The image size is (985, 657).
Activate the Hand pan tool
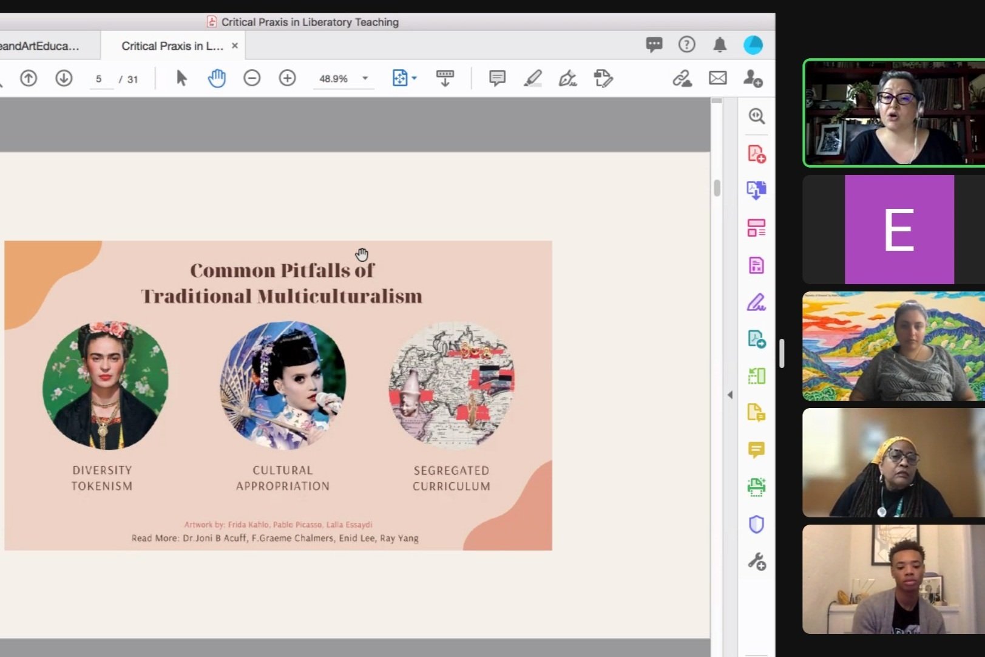pyautogui.click(x=217, y=78)
